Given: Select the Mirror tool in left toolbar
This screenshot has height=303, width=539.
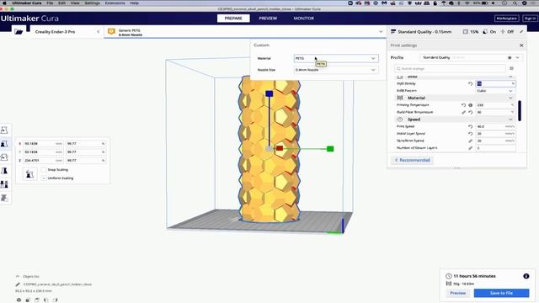Looking at the screenshot, I should pyautogui.click(x=4, y=171).
